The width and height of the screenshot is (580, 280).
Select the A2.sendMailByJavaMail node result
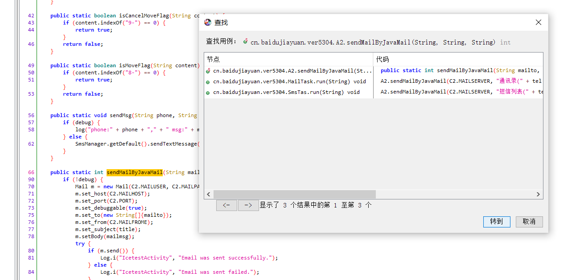(x=292, y=70)
